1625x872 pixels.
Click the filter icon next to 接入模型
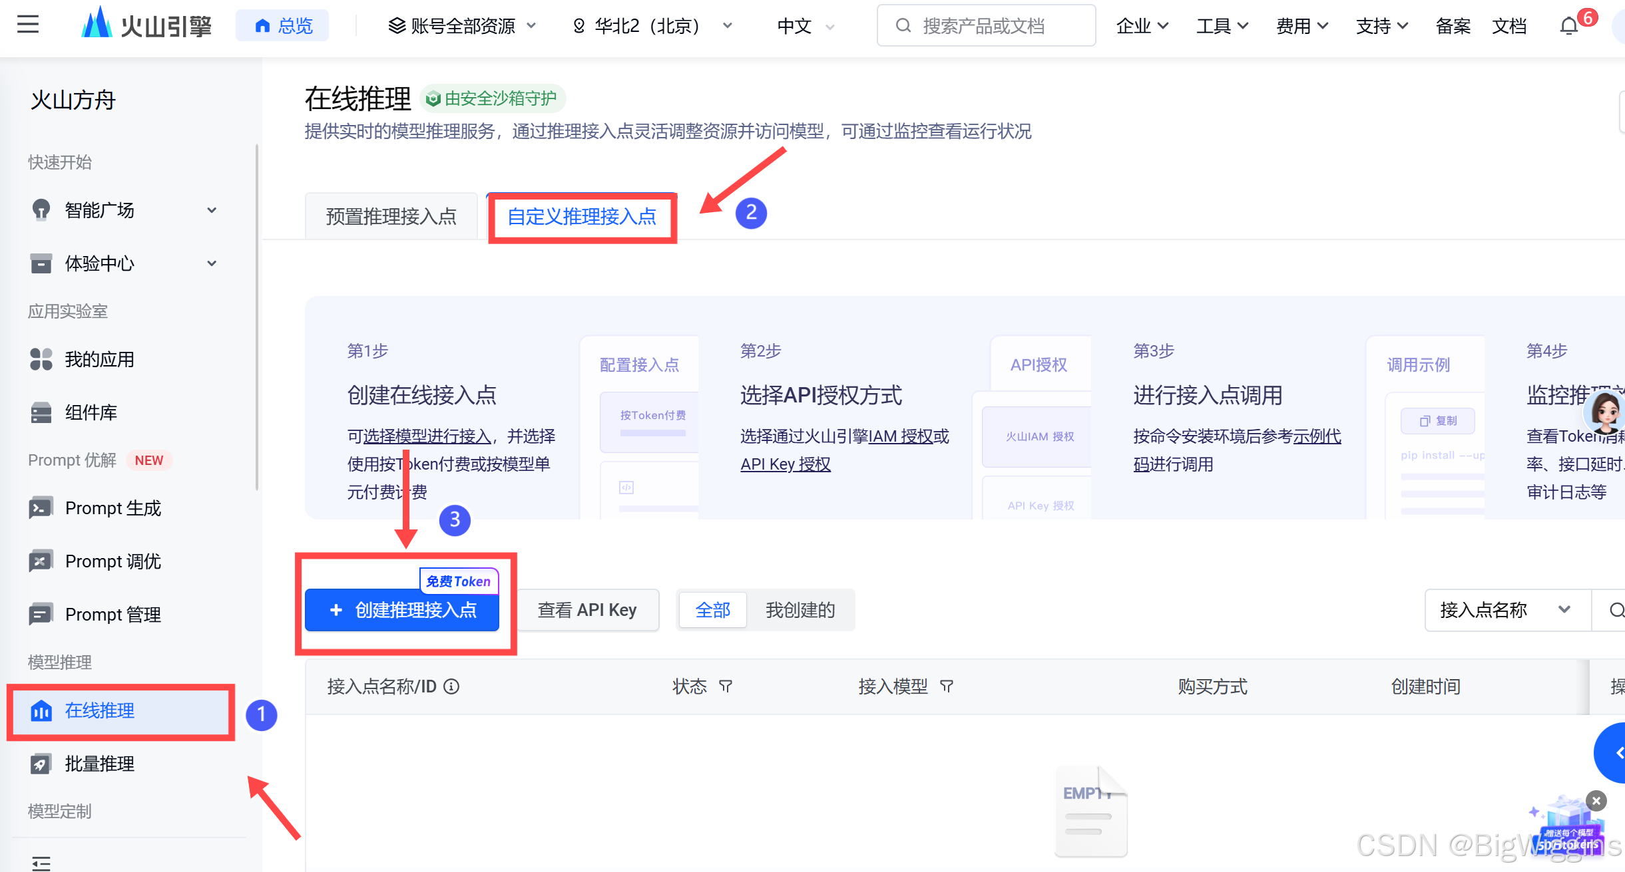click(947, 686)
